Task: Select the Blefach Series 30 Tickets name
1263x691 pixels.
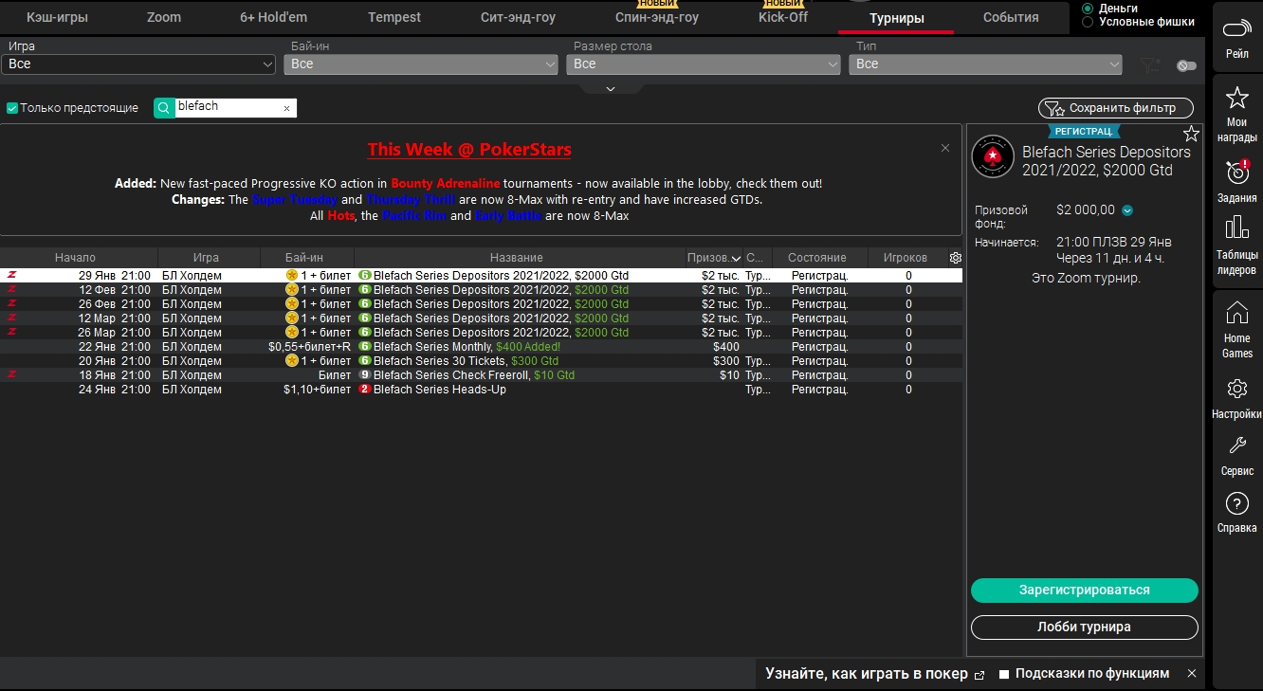Action: tap(441, 361)
